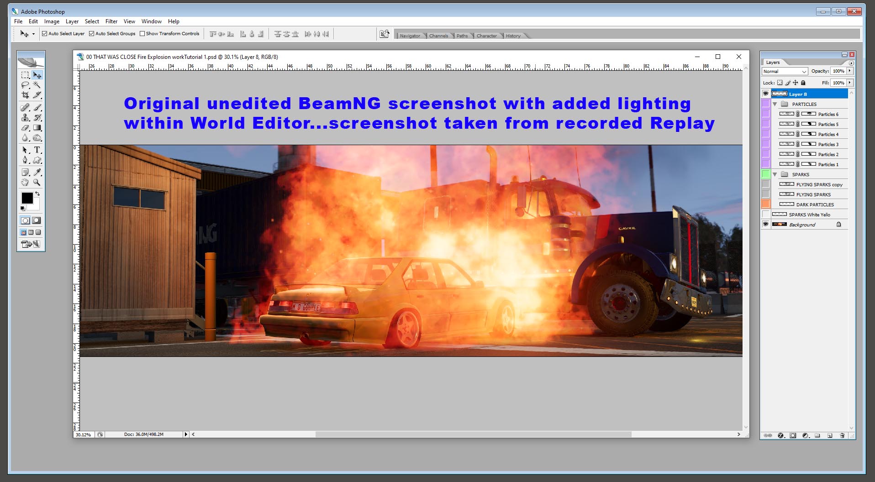Image resolution: width=875 pixels, height=482 pixels.
Task: Reset to default foreground/background colors
Action: [23, 209]
